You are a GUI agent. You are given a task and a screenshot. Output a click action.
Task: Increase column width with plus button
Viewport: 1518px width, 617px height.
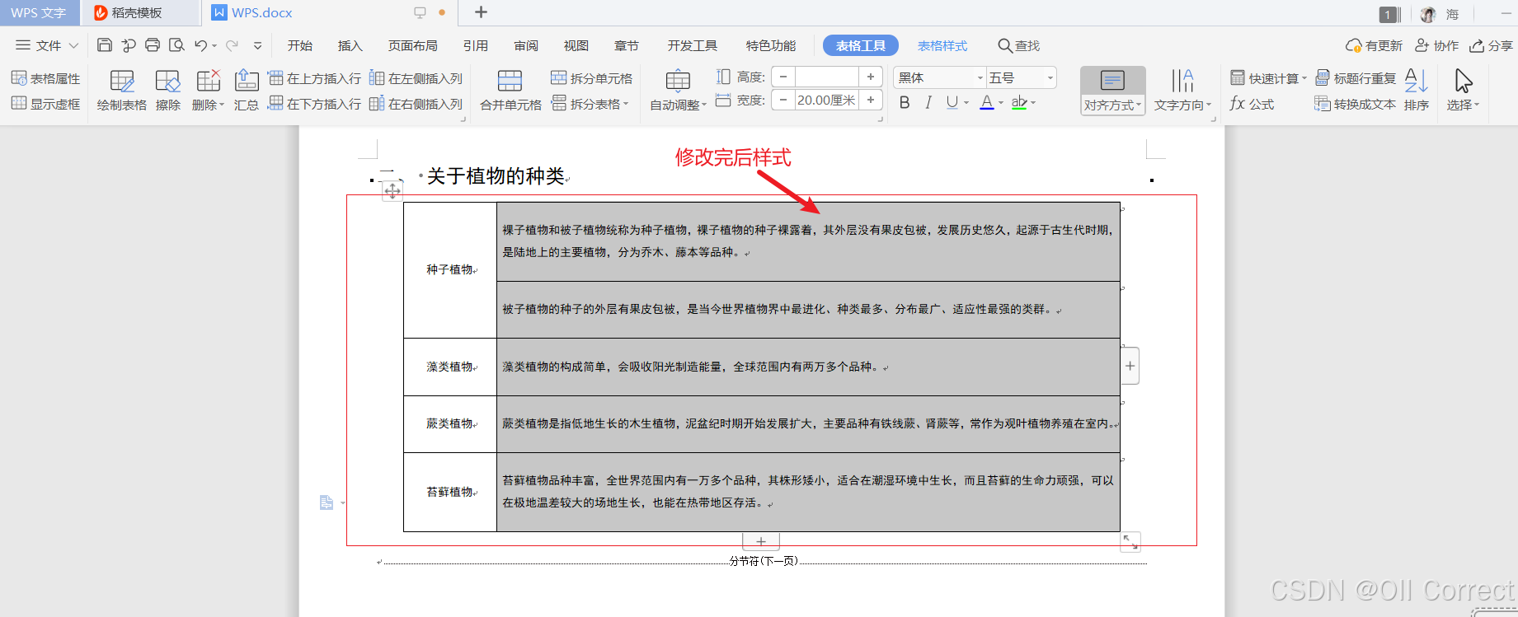coord(871,100)
